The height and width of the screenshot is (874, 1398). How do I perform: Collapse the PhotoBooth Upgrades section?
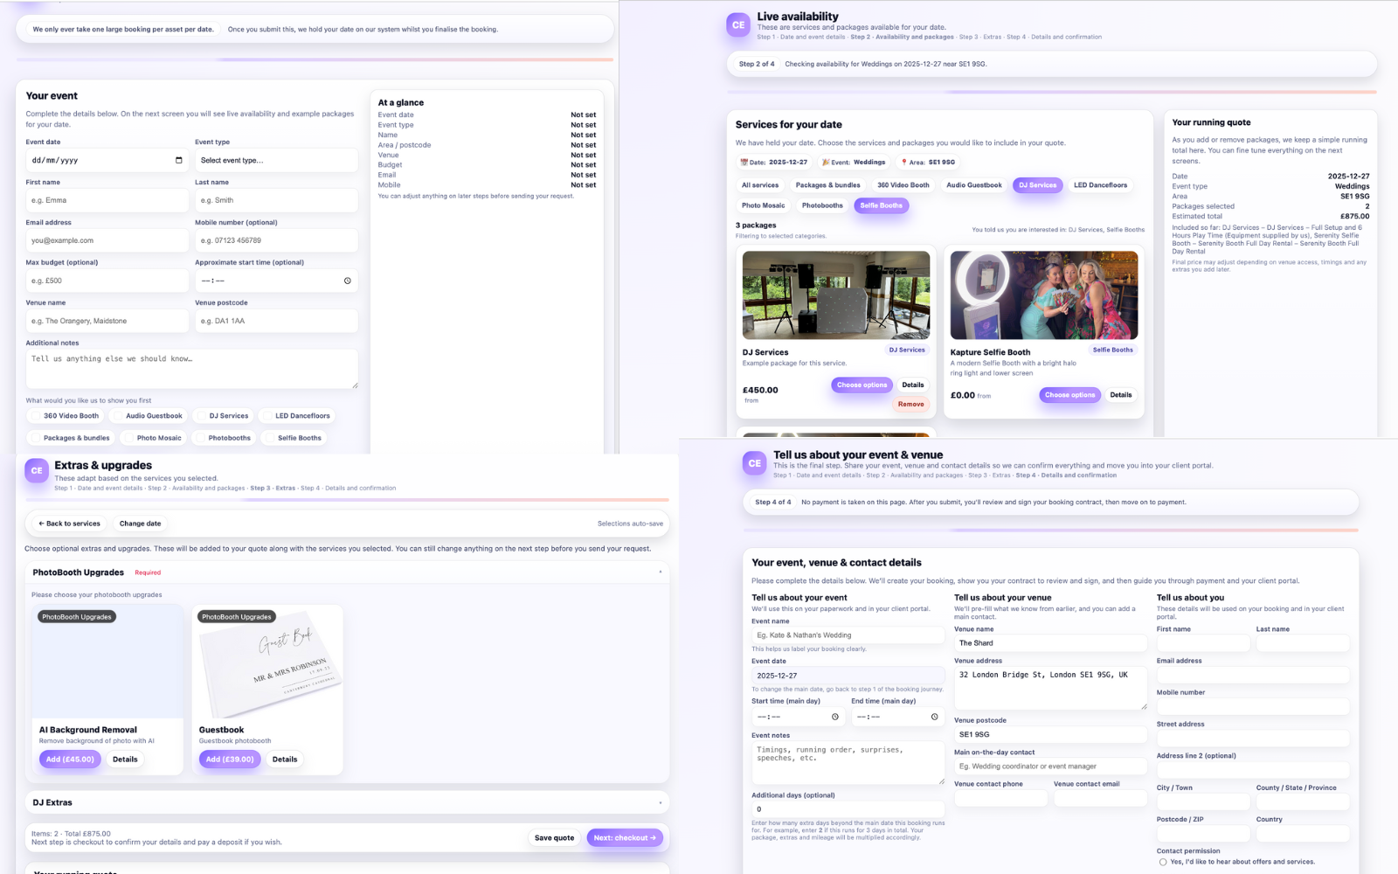tap(661, 572)
